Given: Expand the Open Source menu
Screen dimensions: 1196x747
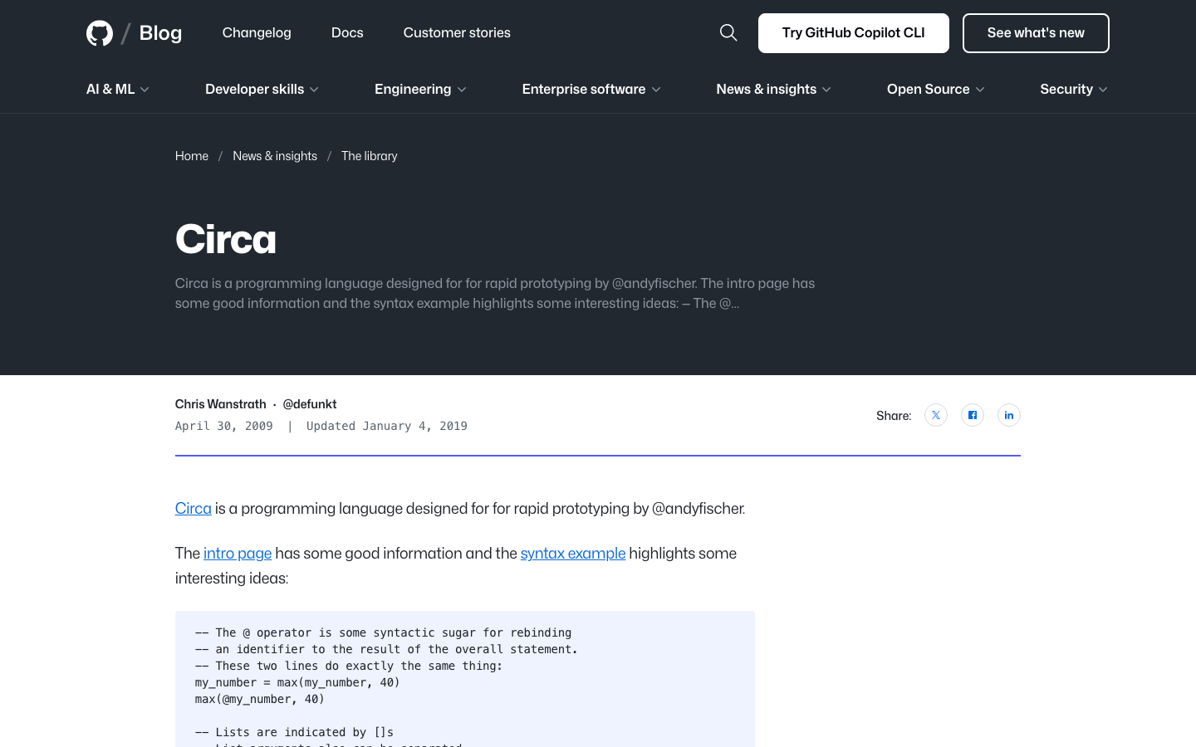Looking at the screenshot, I should click(x=936, y=89).
